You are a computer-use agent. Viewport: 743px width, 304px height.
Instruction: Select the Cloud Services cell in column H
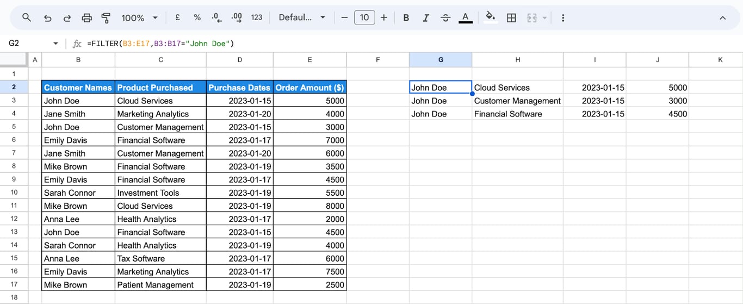[x=517, y=88]
